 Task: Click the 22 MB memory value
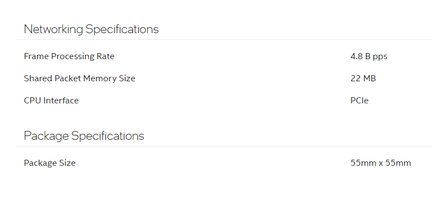click(x=363, y=78)
